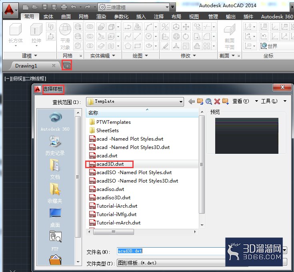The height and width of the screenshot is (272, 294).
Task: Open Desktop (桌面) in places sidebar
Action: (x=55, y=218)
